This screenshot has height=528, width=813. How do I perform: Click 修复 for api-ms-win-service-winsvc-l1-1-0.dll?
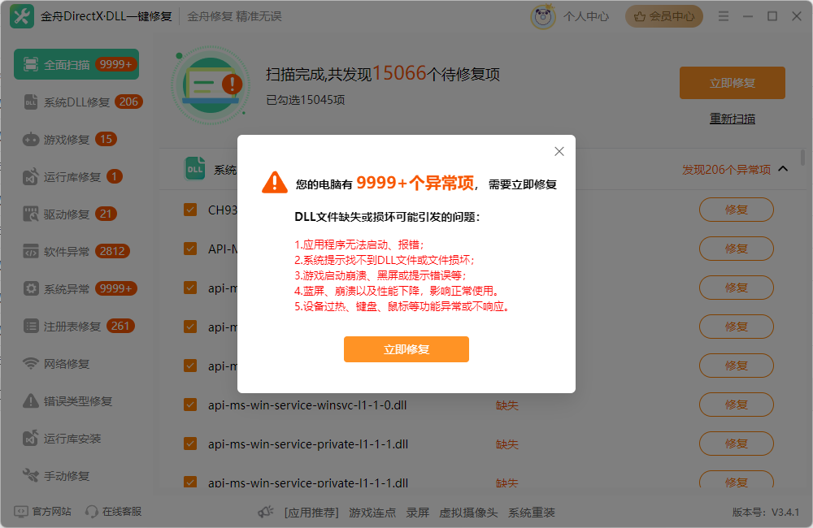point(737,405)
